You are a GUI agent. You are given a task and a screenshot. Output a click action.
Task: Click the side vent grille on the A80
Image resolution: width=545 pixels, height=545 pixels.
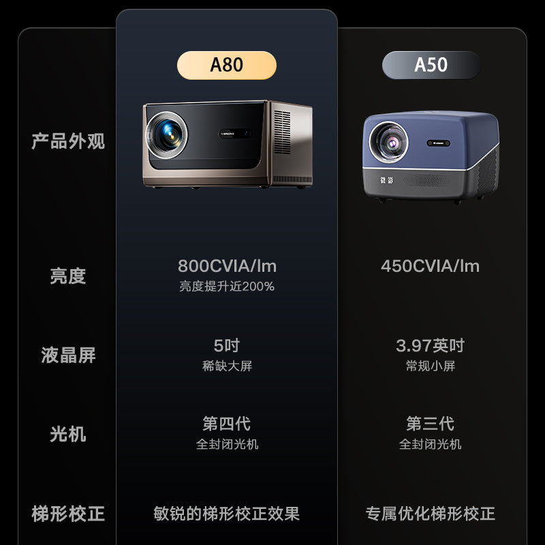pos(282,132)
